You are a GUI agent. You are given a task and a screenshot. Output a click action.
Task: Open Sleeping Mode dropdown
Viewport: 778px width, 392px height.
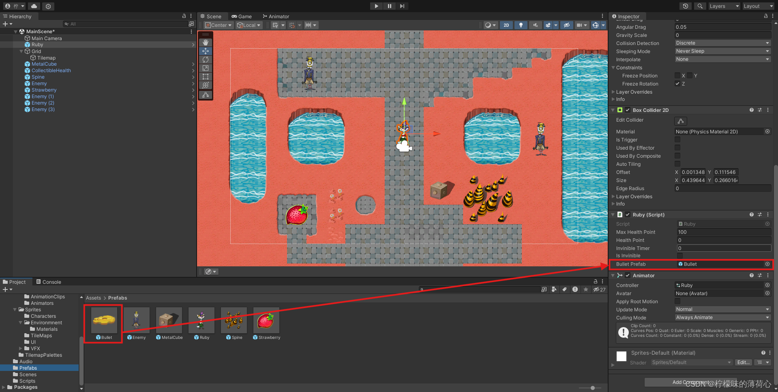722,51
